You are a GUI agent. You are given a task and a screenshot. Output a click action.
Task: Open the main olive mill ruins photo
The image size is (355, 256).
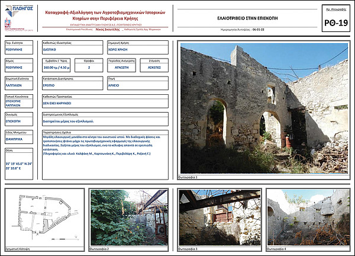pos(264,108)
